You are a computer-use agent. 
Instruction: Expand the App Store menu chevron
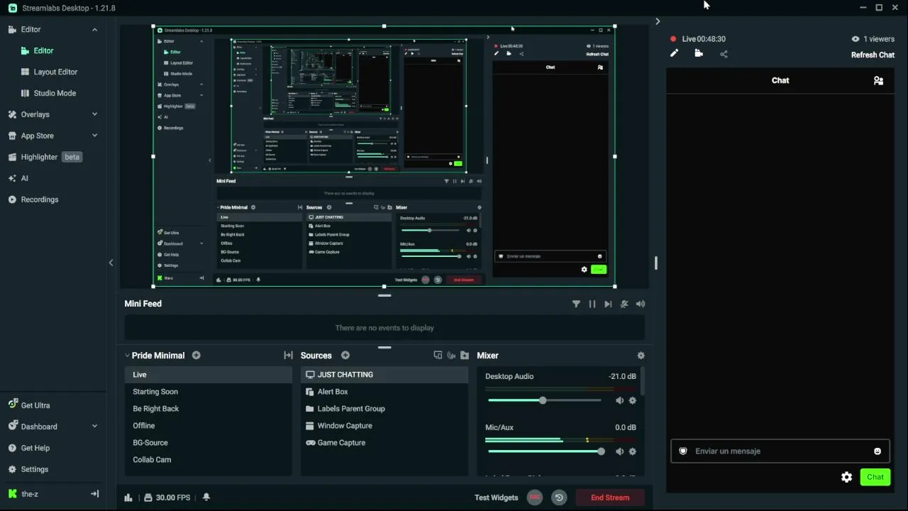[x=94, y=136]
